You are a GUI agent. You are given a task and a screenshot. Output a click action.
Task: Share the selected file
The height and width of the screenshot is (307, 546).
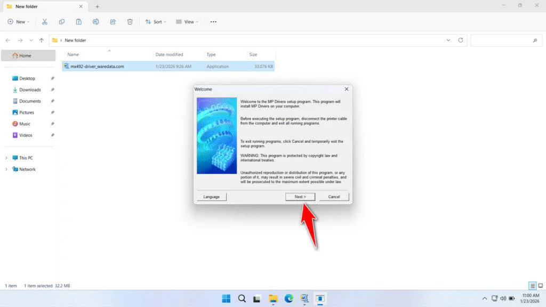point(113,22)
